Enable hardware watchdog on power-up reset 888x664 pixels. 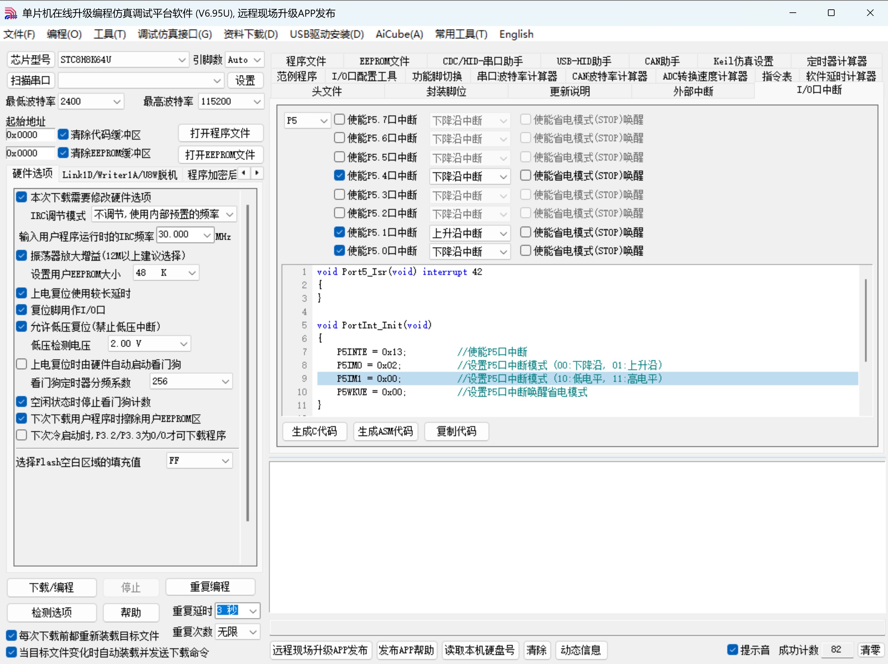pyautogui.click(x=21, y=364)
